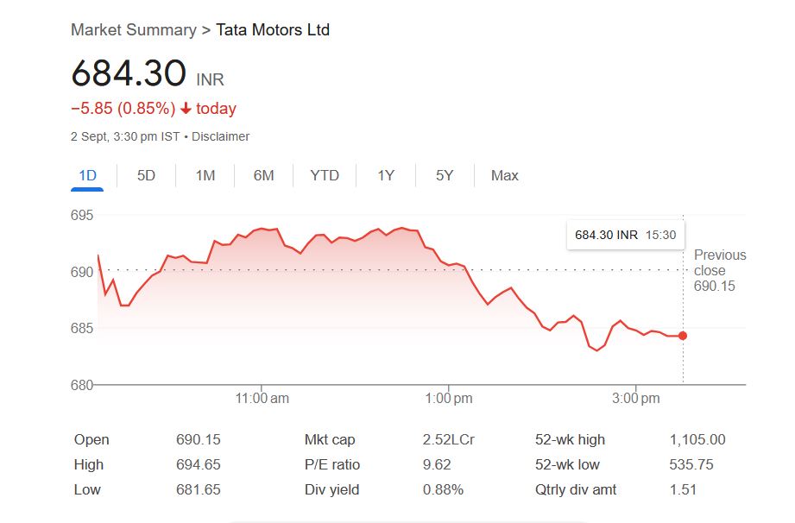This screenshot has height=523, width=795.
Task: Open the Market Summary breadcrumb
Action: 133,30
